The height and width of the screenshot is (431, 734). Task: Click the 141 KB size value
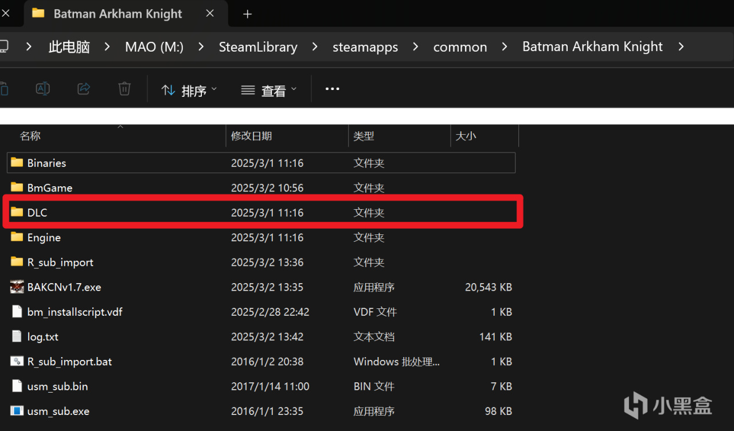(495, 336)
